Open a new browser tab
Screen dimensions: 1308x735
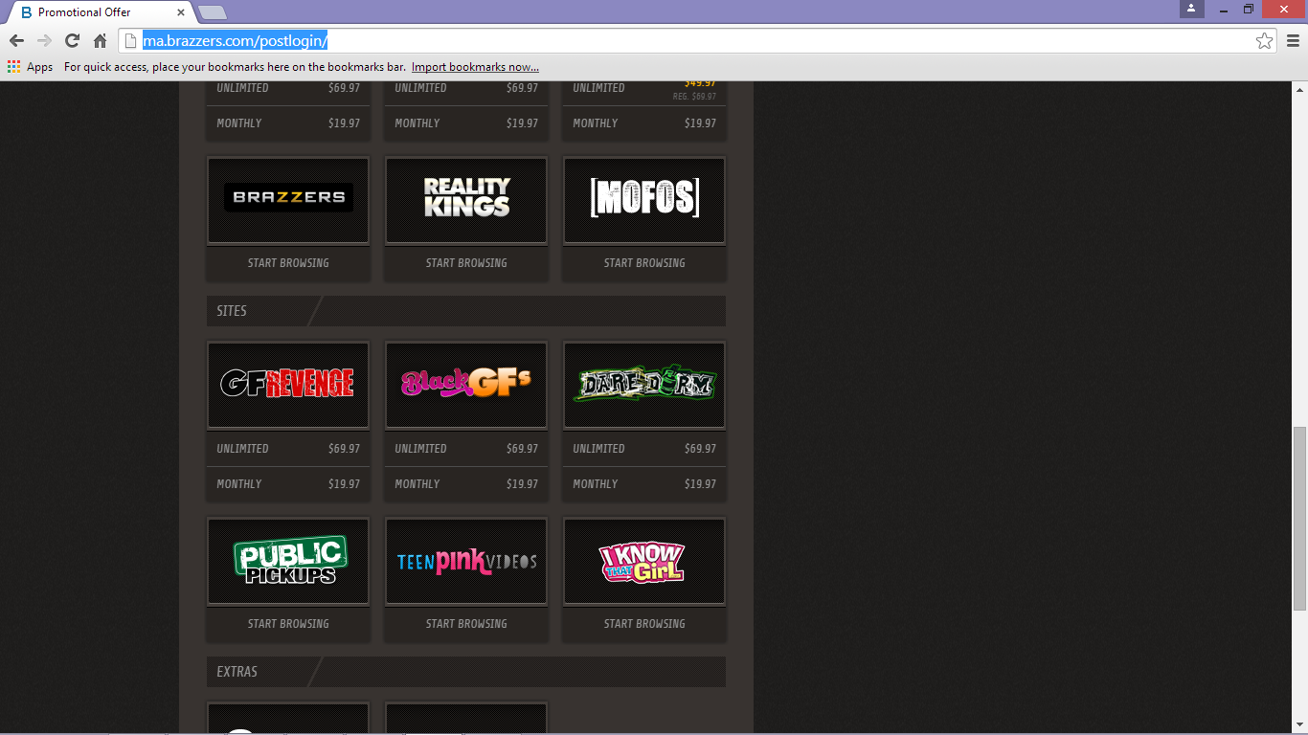(x=212, y=12)
